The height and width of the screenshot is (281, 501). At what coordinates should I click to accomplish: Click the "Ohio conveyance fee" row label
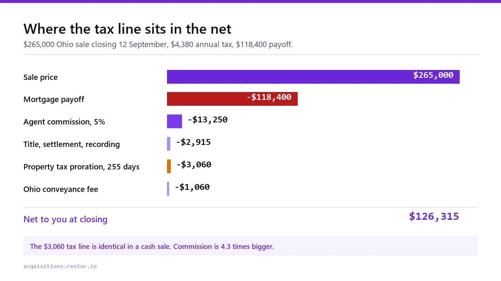click(x=61, y=189)
